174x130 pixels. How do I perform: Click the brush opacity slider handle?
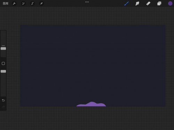[3, 71]
